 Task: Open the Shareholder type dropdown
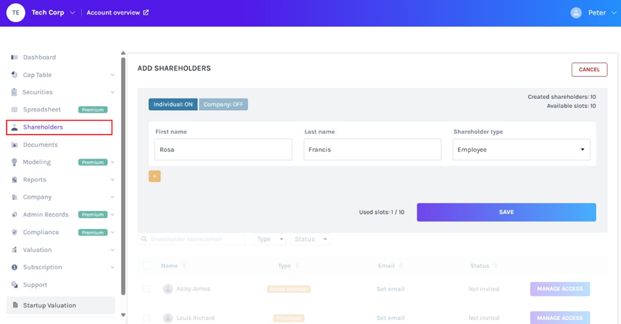coord(521,150)
